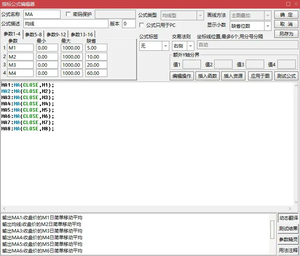Click the 公式描述 input field
The width and height of the screenshot is (300, 256).
click(66, 24)
